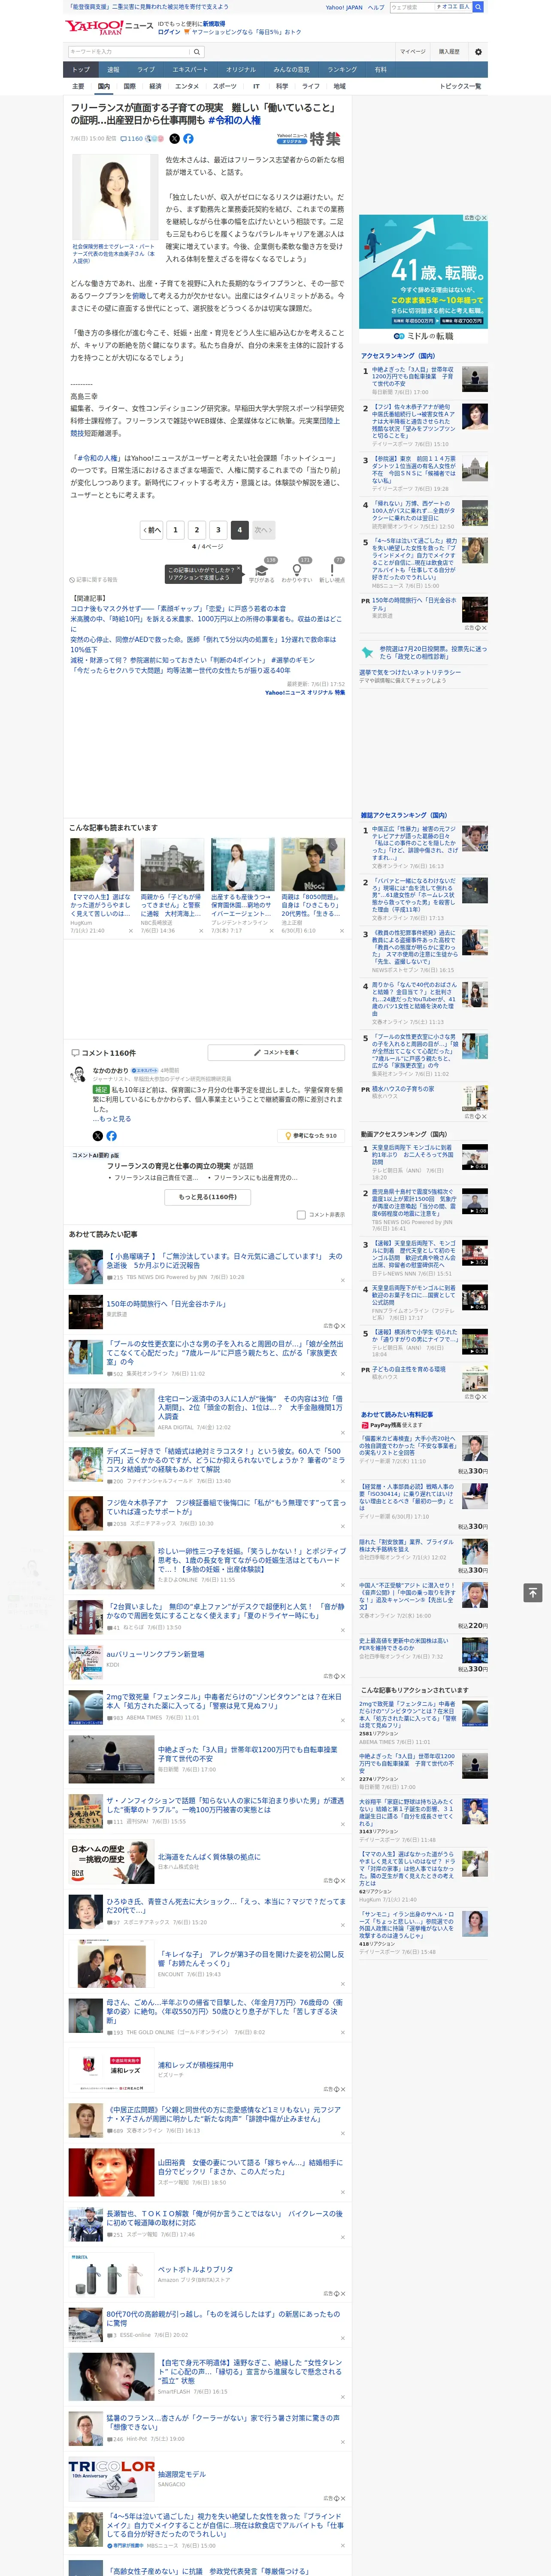This screenshot has width=551, height=2576.
Task: Open the #令和の人権 hashtag link
Action: tap(234, 120)
